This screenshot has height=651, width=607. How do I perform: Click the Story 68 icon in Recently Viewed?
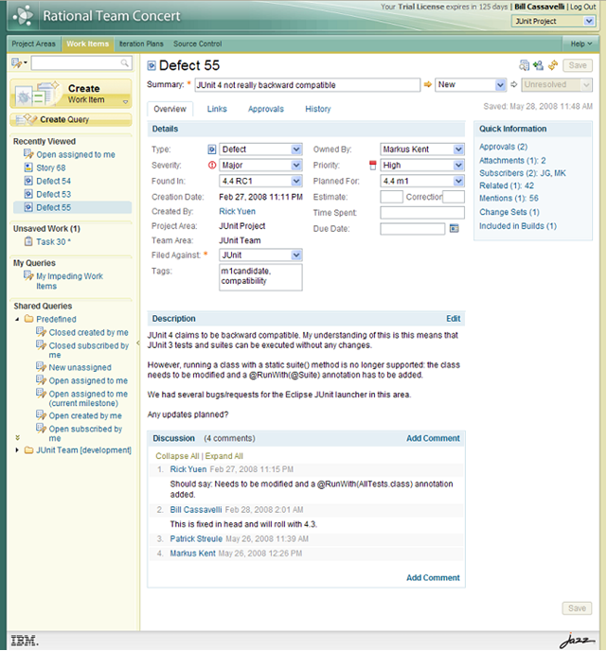click(28, 167)
